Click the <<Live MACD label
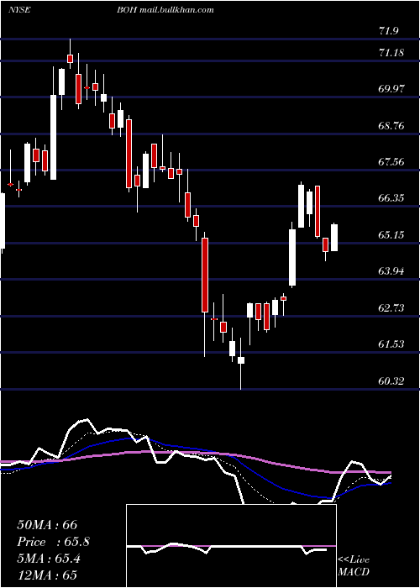Viewport: 420px width, 588px height. [x=354, y=565]
